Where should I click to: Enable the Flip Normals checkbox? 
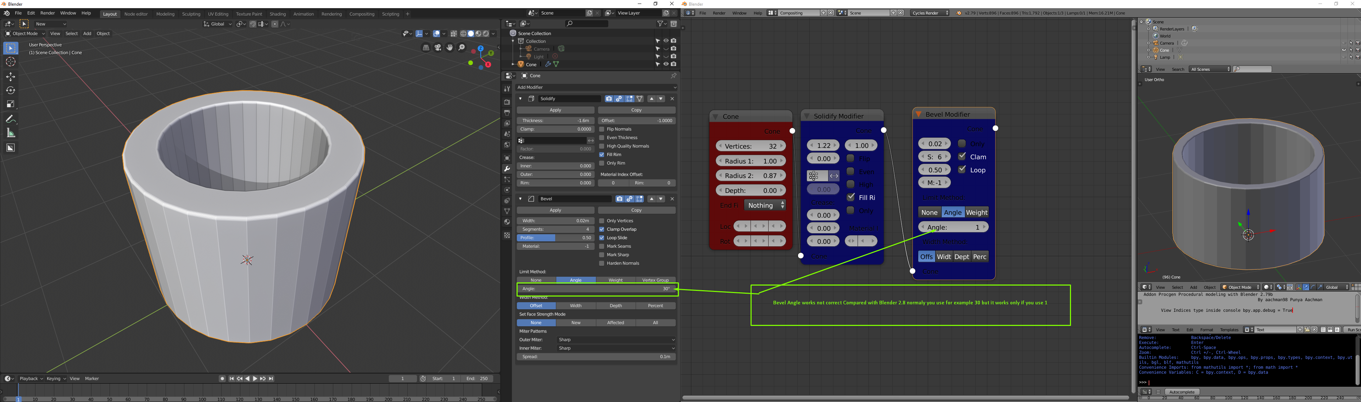[602, 129]
